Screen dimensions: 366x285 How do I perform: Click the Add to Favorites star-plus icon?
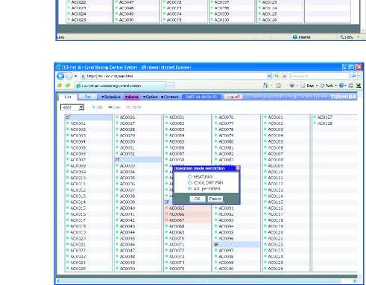tap(68, 86)
